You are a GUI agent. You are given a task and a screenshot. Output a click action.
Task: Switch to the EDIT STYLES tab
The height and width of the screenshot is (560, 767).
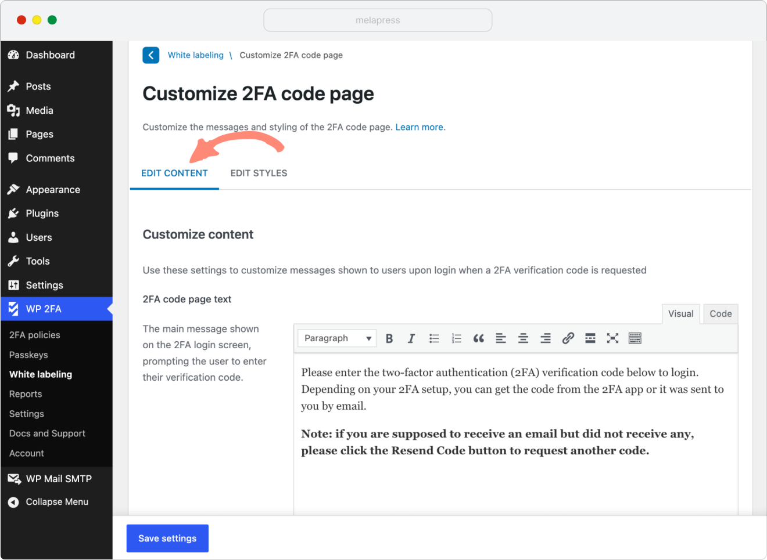259,173
